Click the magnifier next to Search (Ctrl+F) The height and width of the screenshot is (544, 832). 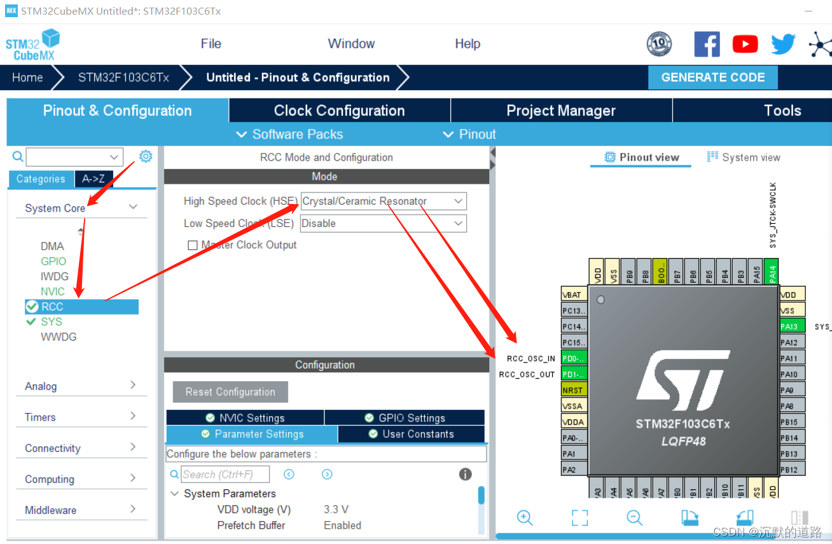click(x=174, y=474)
